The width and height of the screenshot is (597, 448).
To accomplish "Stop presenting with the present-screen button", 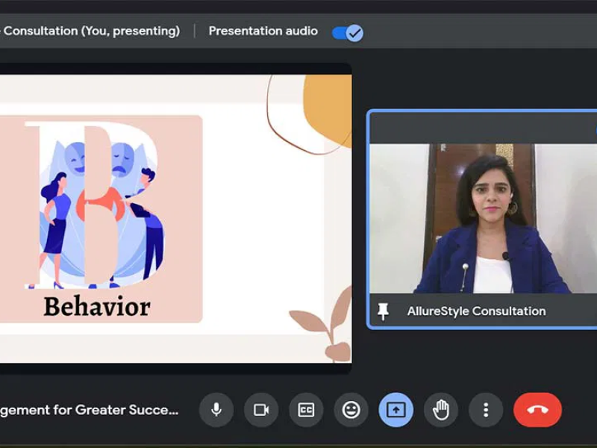I will pos(396,410).
